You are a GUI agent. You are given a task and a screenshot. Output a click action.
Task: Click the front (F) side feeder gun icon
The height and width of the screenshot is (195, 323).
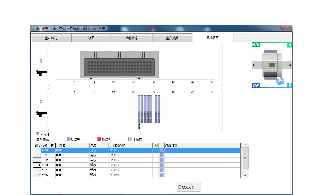coord(42,113)
